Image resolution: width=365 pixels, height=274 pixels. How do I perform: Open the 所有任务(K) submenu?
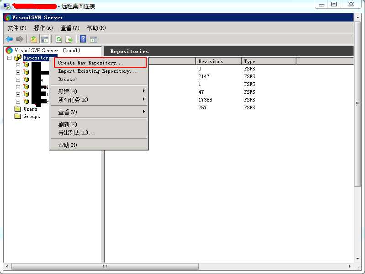(x=100, y=100)
